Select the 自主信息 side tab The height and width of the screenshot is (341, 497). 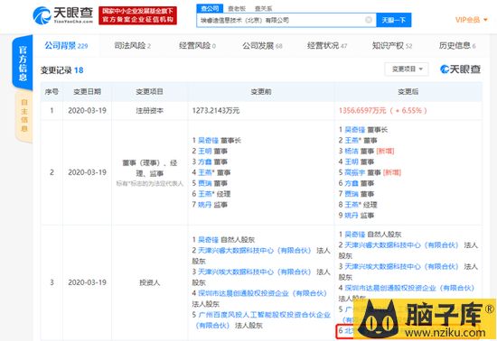pos(24,115)
